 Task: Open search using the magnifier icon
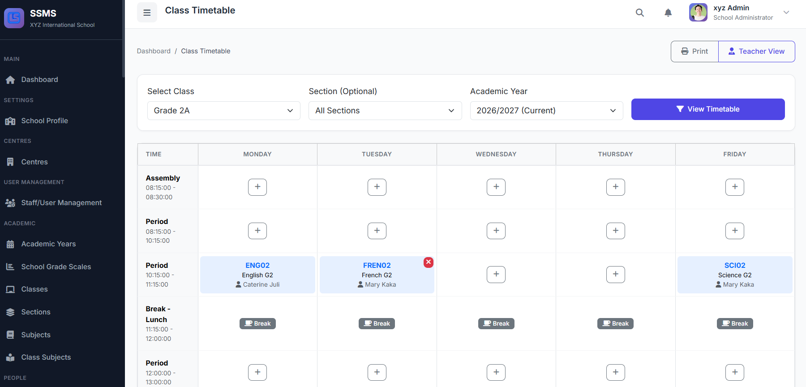640,13
